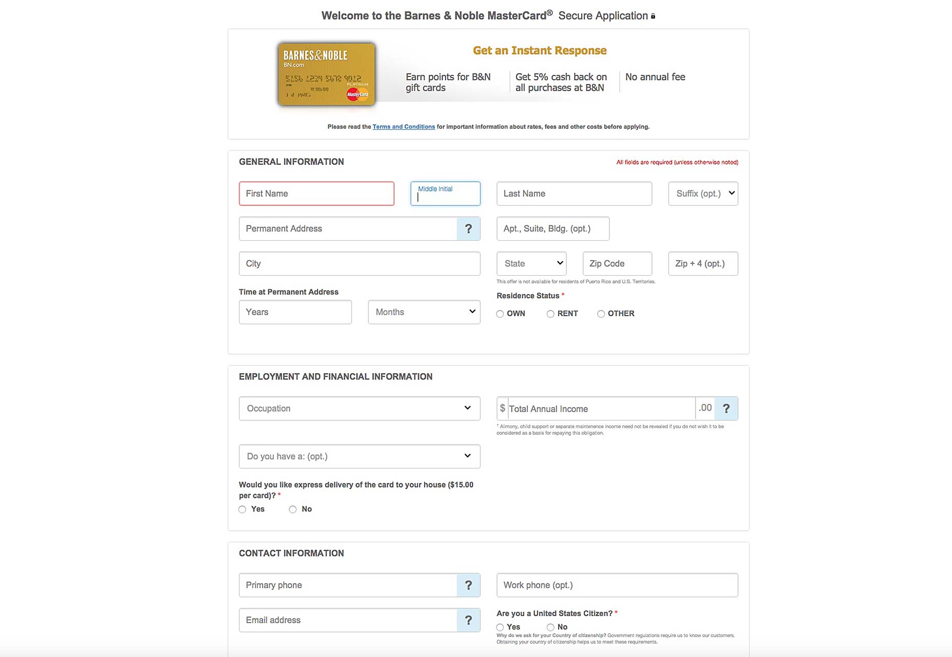Click the All fields are required note
The width and height of the screenshot is (952, 657).
(x=677, y=162)
